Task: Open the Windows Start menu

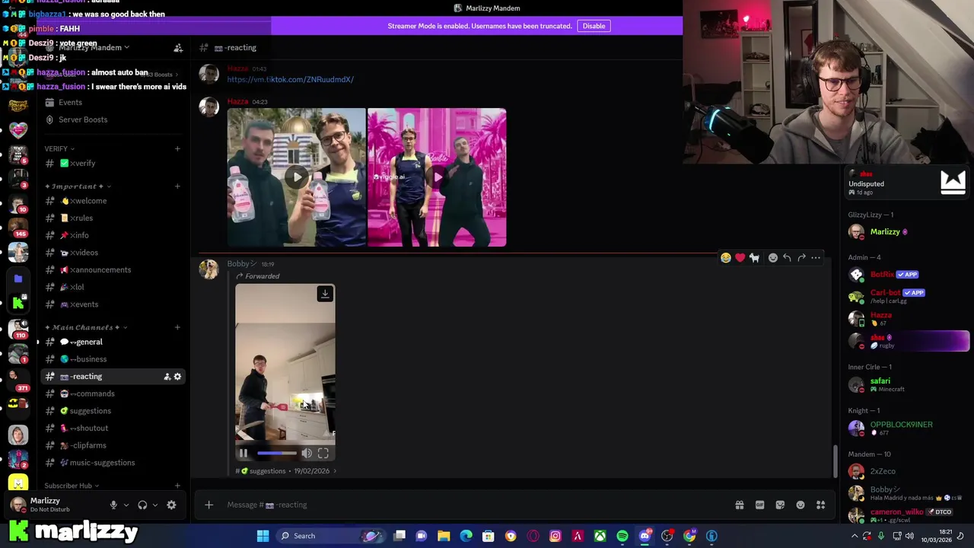Action: [263, 536]
